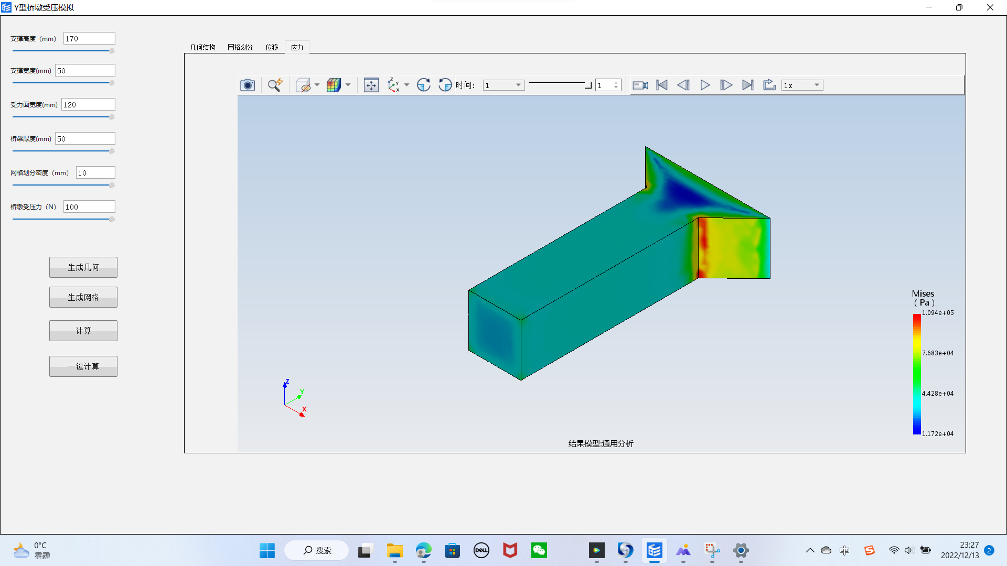
Task: Click the XYZ axis orientation icon
Action: click(393, 85)
